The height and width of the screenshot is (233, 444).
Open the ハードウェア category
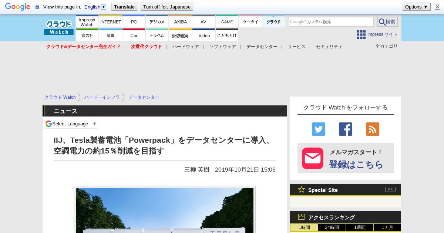(x=185, y=47)
